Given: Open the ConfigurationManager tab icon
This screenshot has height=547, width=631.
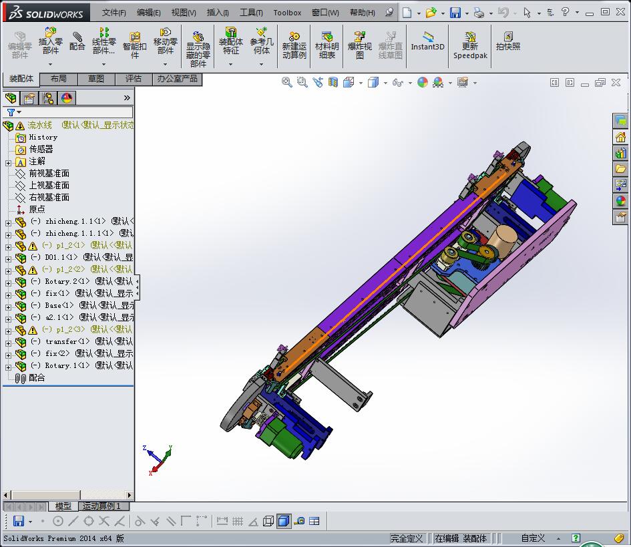Looking at the screenshot, I should pos(48,98).
